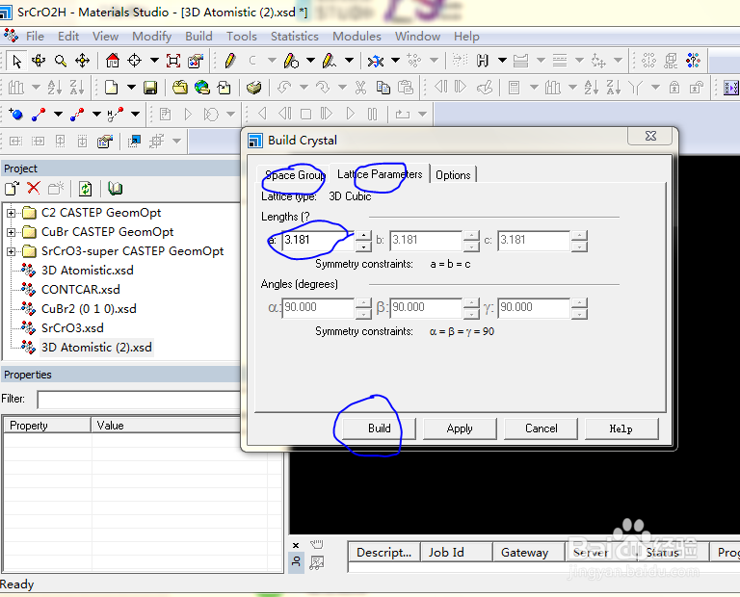Create a new document icon

112,88
